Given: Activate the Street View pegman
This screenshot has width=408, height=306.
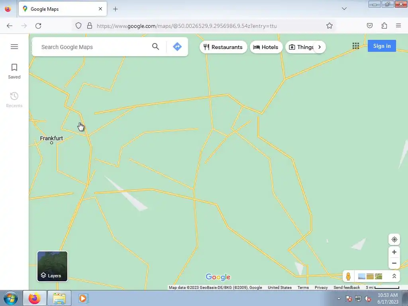Looking at the screenshot, I should pyautogui.click(x=348, y=276).
